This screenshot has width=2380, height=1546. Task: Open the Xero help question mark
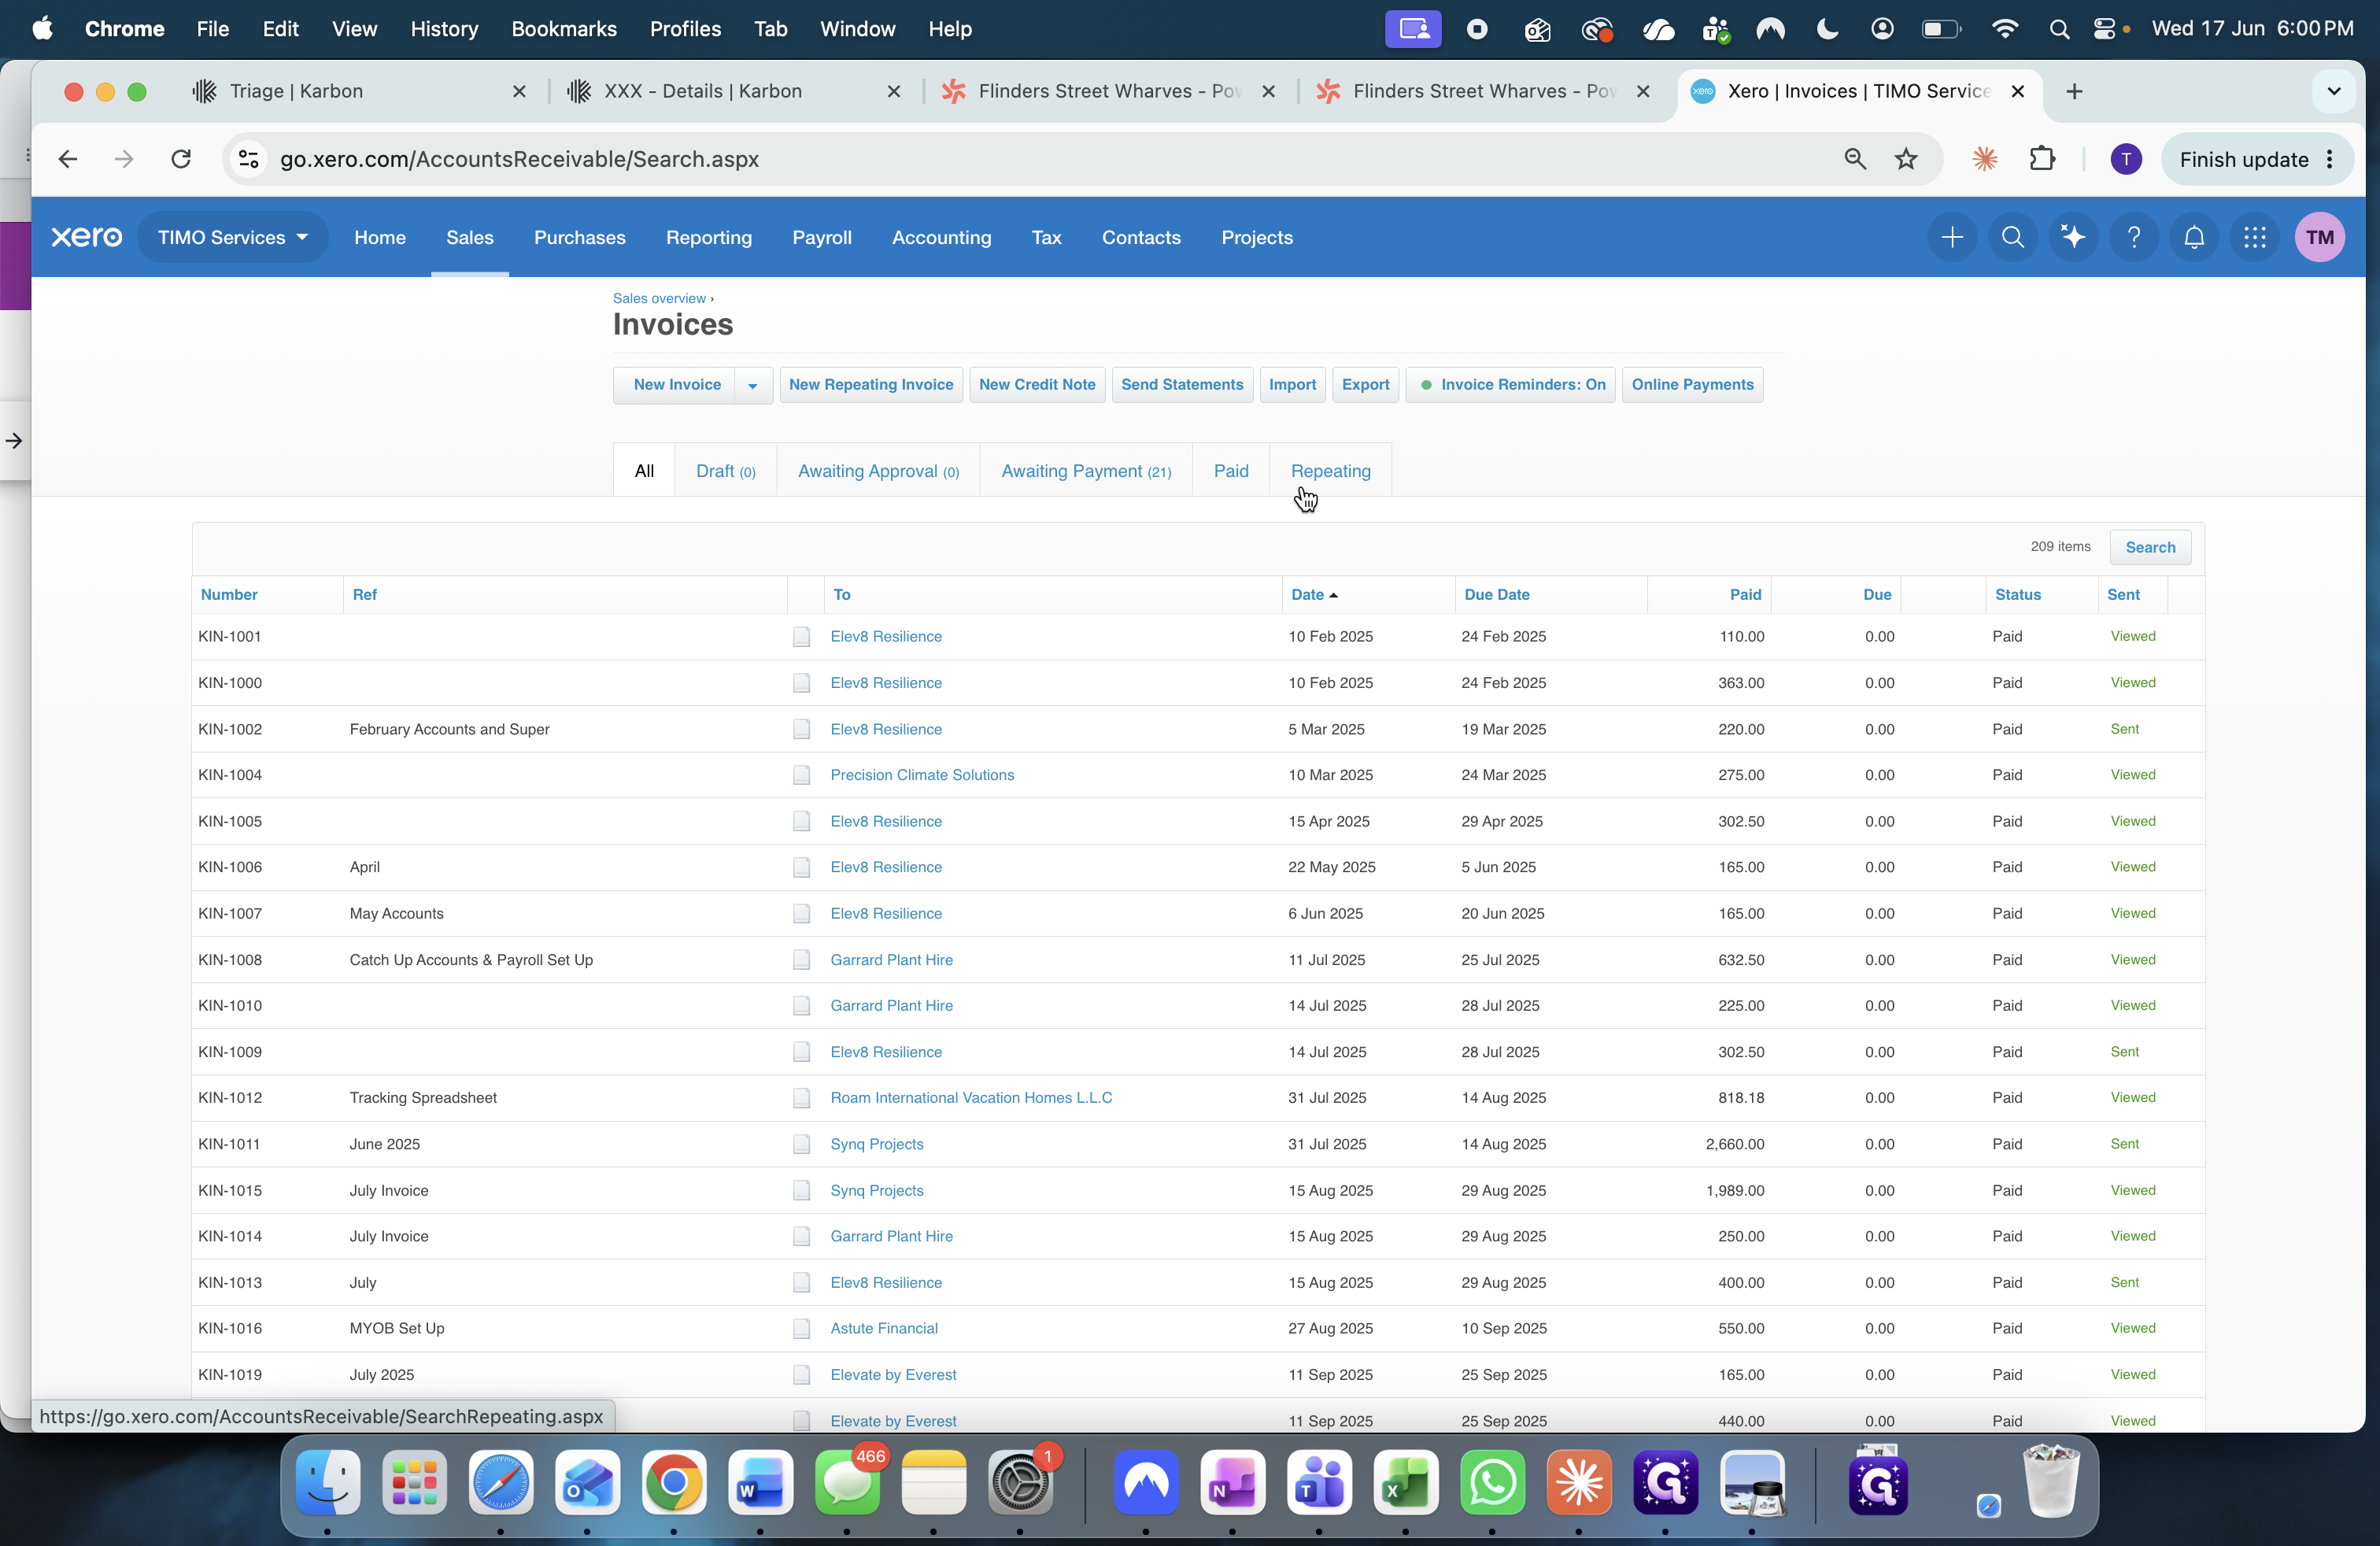[x=2134, y=237]
